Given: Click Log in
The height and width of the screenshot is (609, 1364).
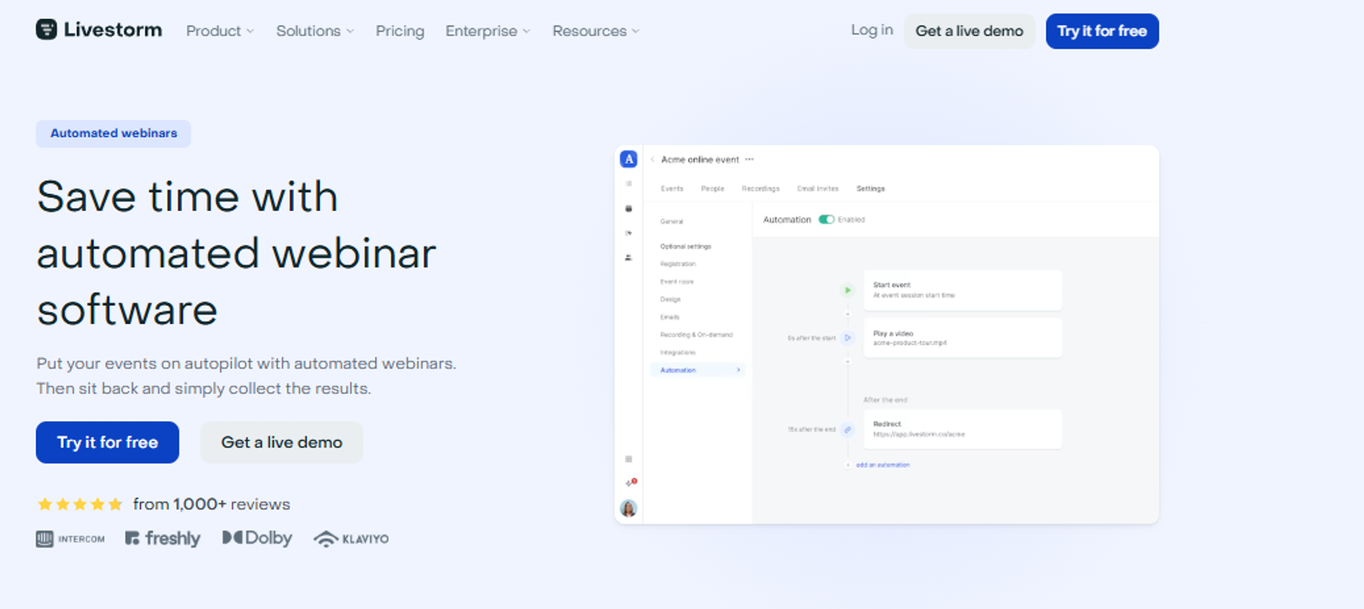Looking at the screenshot, I should coord(872,30).
